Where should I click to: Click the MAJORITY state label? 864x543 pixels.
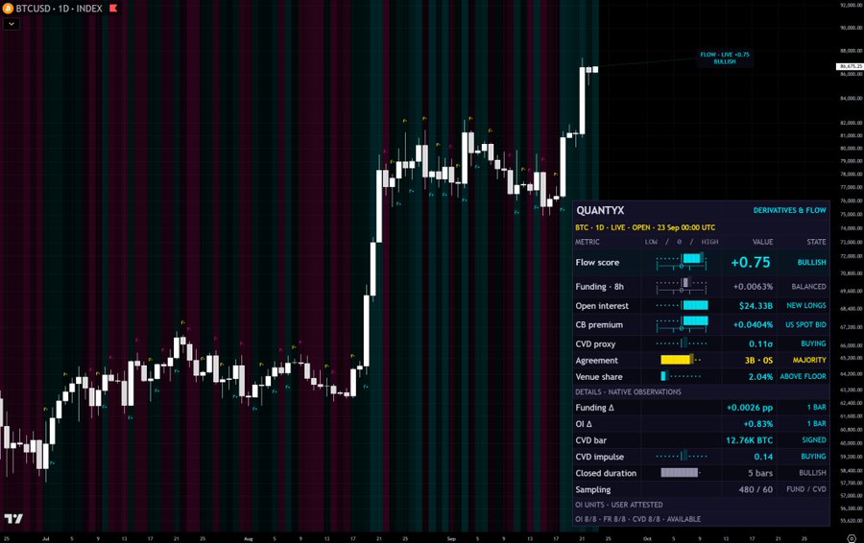point(809,360)
